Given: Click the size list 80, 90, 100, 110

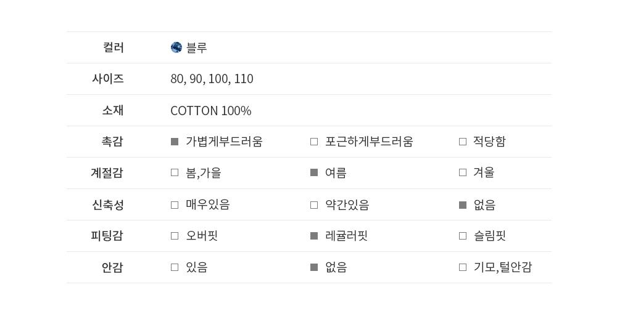Looking at the screenshot, I should click(x=212, y=79).
